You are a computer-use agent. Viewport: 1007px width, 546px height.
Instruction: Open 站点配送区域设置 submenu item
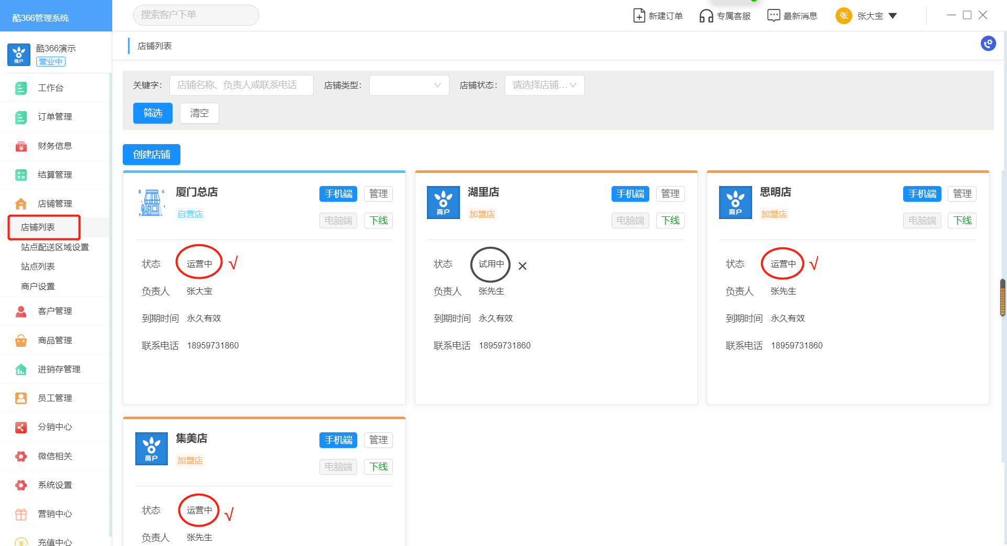coord(55,247)
